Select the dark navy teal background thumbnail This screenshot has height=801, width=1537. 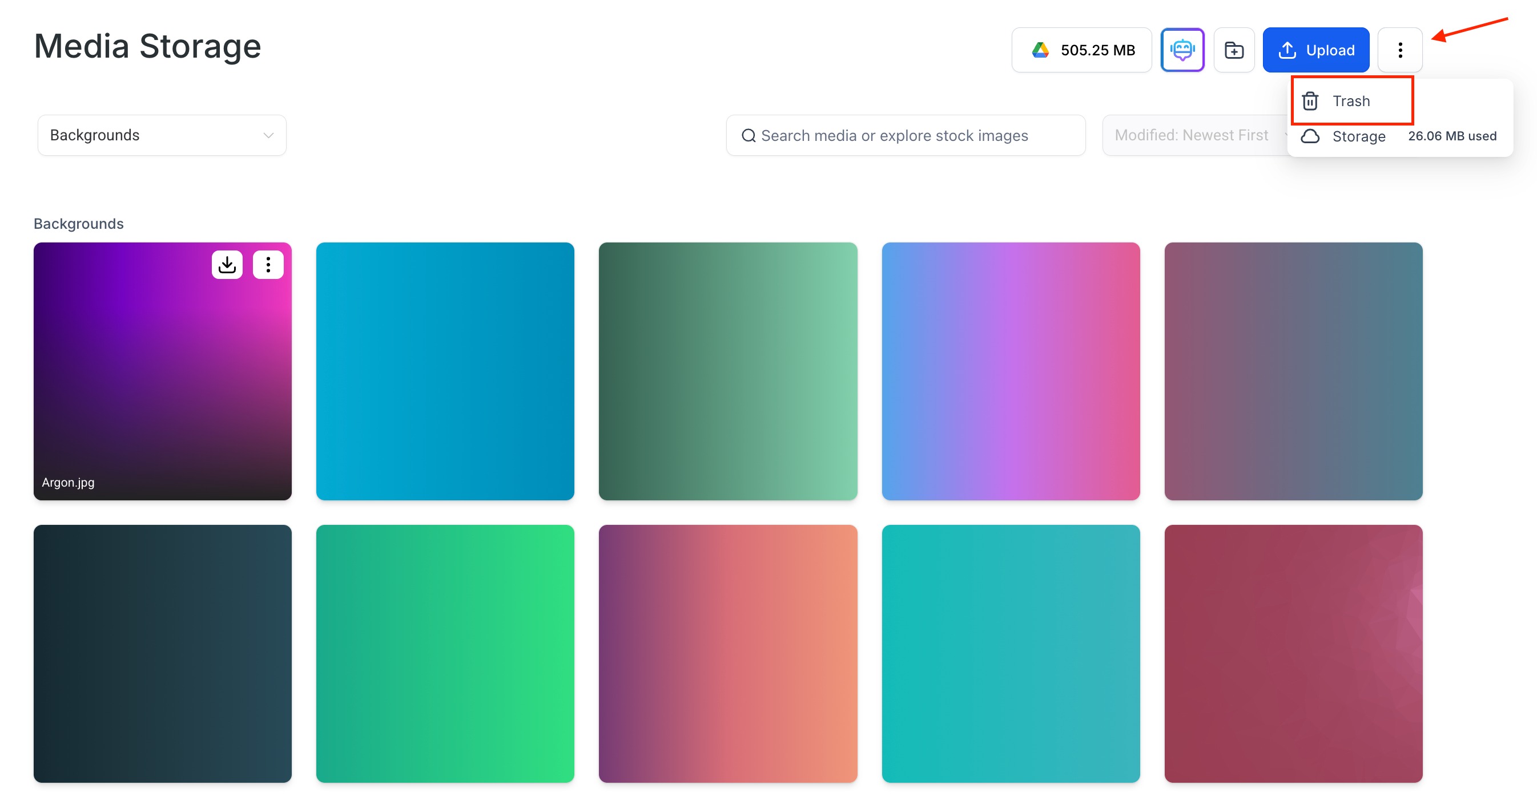(x=162, y=653)
